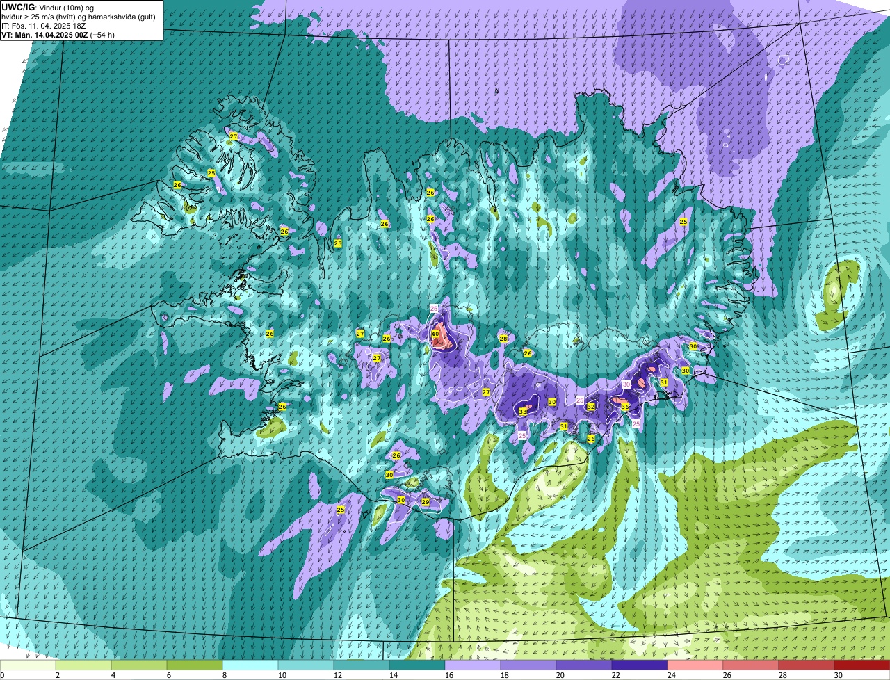Select the VT valid time line text
Screen dimensions: 890x680
coord(58,34)
